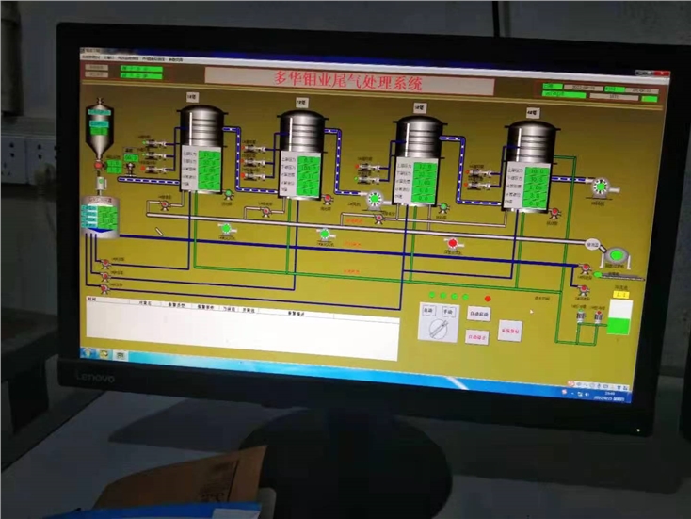Click the fan icon between second and third towers
The width and height of the screenshot is (691, 519).
374,199
